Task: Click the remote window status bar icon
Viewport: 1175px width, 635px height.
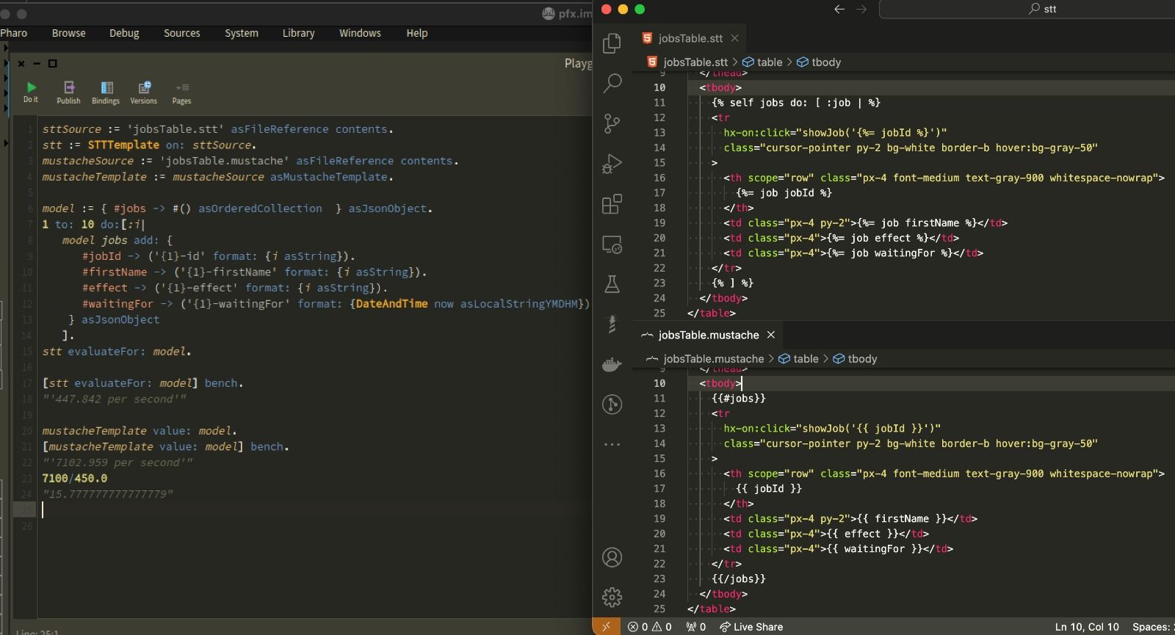Action: 606,626
